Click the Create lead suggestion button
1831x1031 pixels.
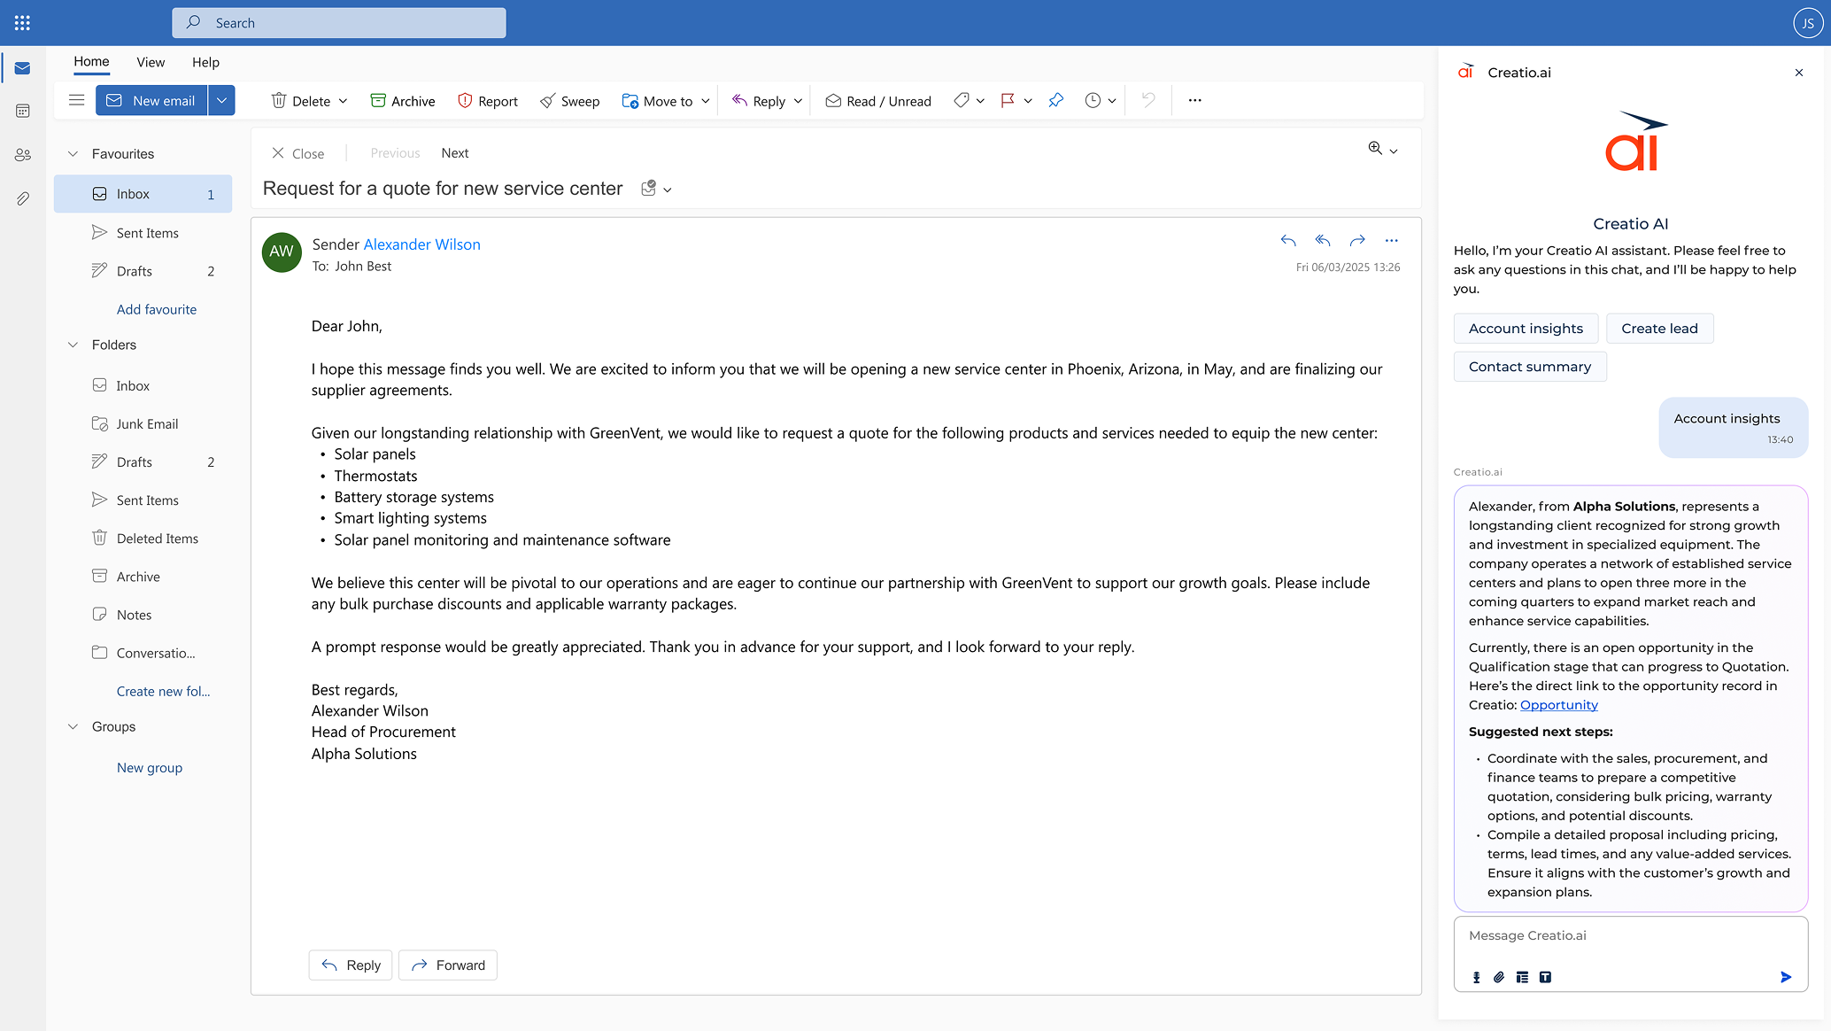coord(1658,329)
